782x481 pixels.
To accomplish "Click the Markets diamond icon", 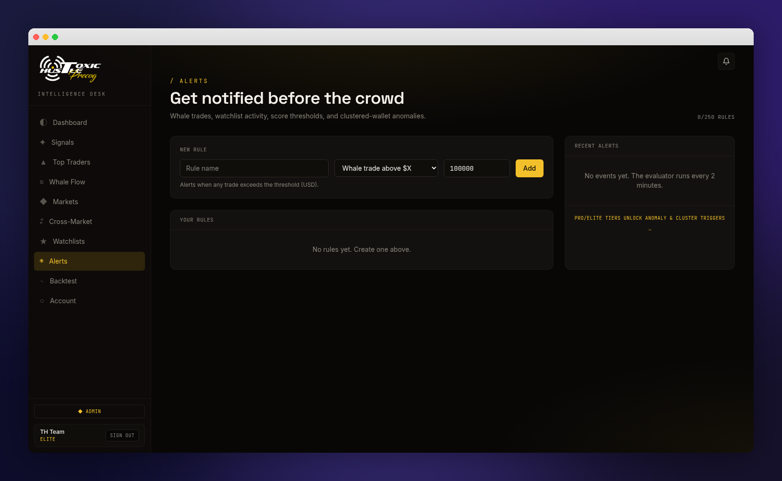I will pos(43,202).
